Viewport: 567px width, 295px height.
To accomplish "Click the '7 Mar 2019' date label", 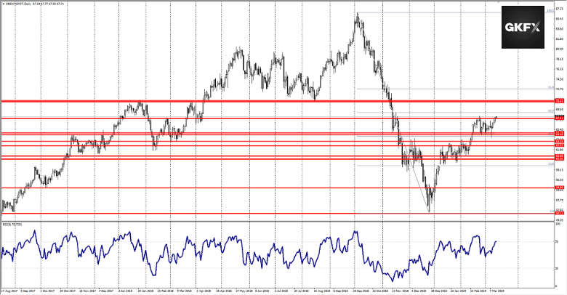I will point(497,291).
